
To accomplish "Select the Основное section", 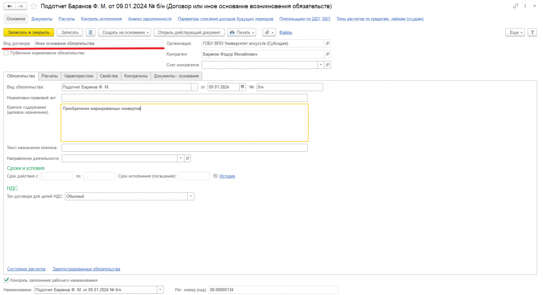I will pos(16,19).
